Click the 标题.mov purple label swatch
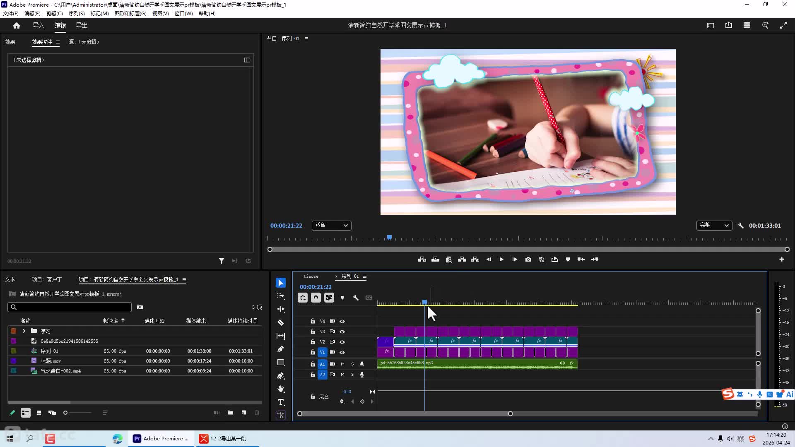Screen dimensions: 795x447 coord(14,361)
